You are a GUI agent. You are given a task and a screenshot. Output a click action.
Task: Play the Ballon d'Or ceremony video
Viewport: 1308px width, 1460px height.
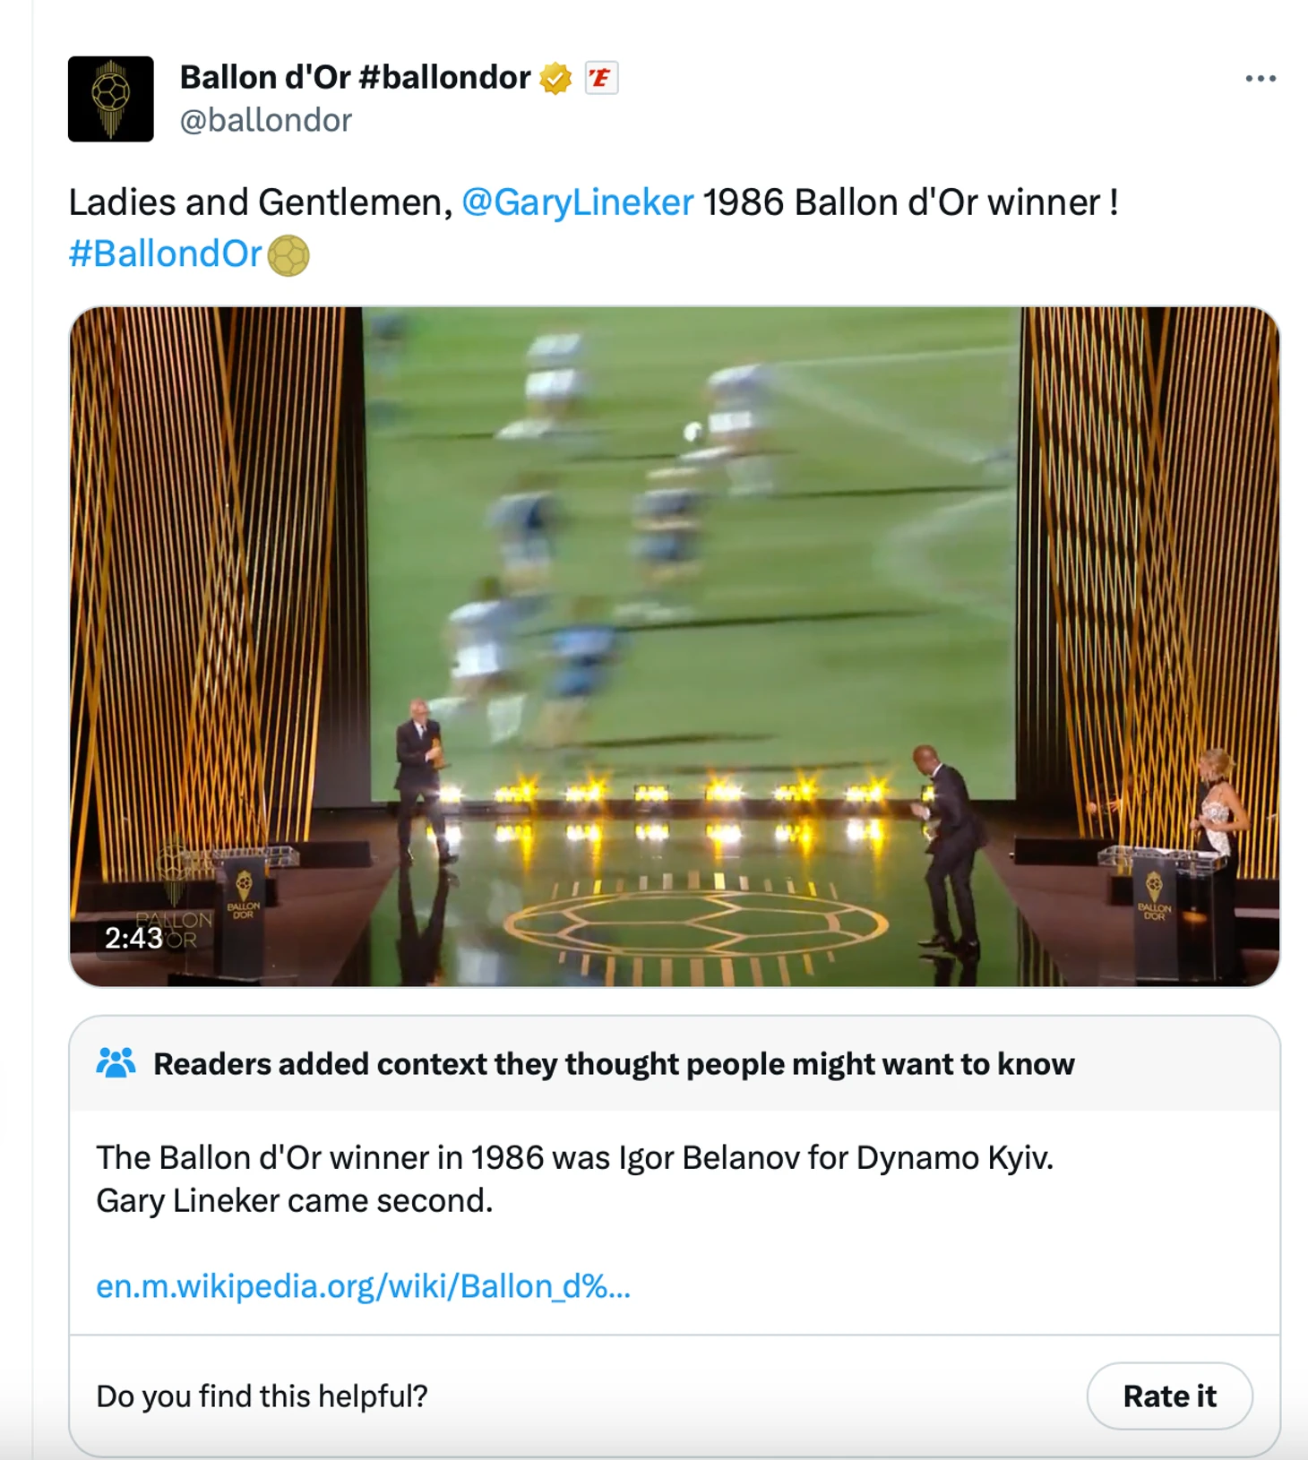tap(675, 647)
